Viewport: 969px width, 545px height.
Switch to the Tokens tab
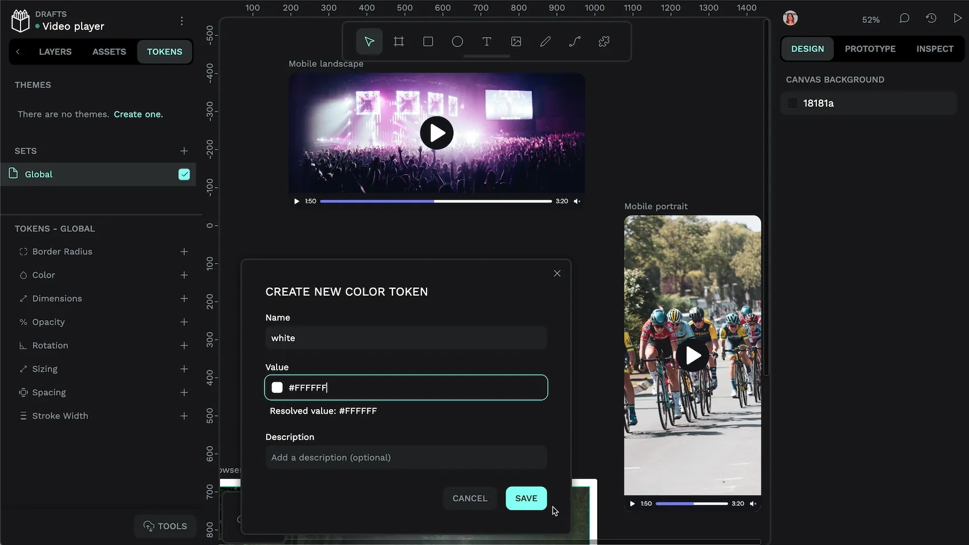[x=165, y=51]
